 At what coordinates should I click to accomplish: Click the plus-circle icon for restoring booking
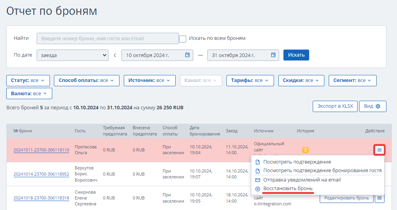point(258,189)
